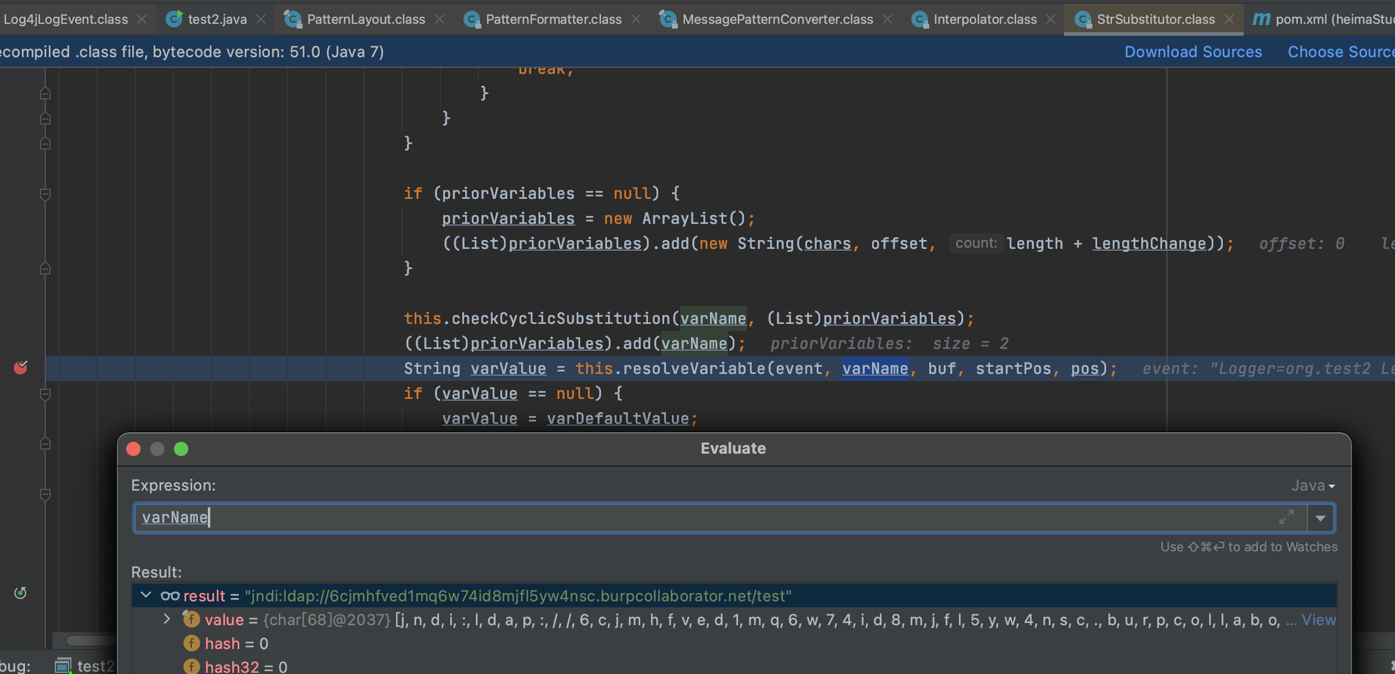
Task: Select the hash = 0 field row
Action: point(734,644)
